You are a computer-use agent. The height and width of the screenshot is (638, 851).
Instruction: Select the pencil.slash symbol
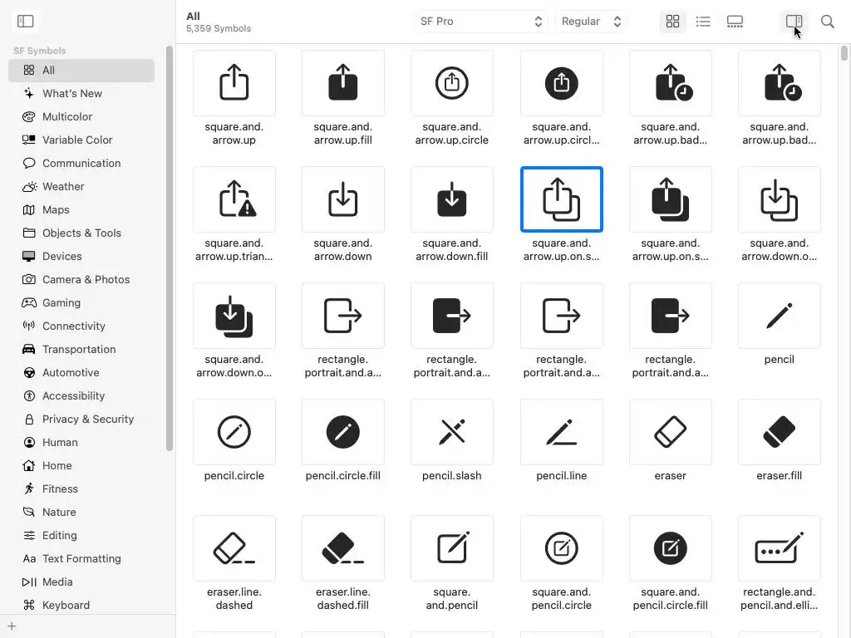452,432
